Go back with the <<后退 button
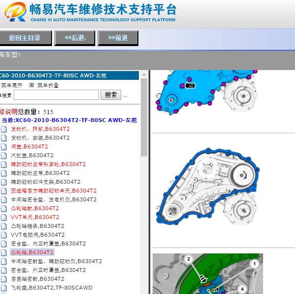The height and width of the screenshot is (294, 295). coord(75,38)
